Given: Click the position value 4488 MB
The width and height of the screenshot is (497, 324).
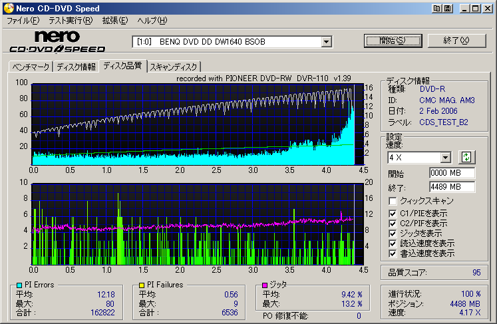Looking at the screenshot, I should pos(465,304).
